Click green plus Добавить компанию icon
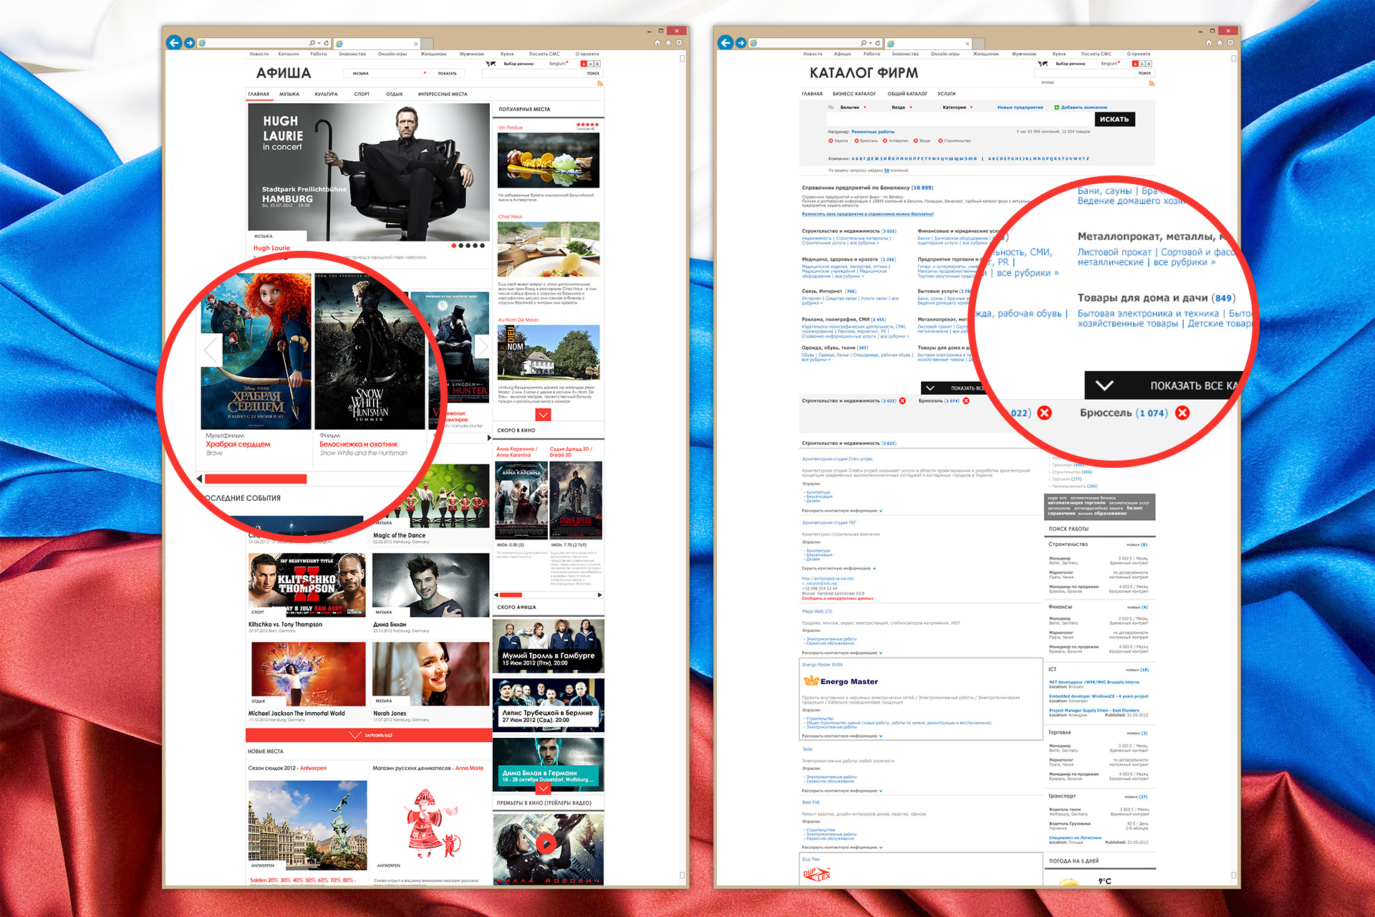The width and height of the screenshot is (1375, 917). tap(1056, 107)
